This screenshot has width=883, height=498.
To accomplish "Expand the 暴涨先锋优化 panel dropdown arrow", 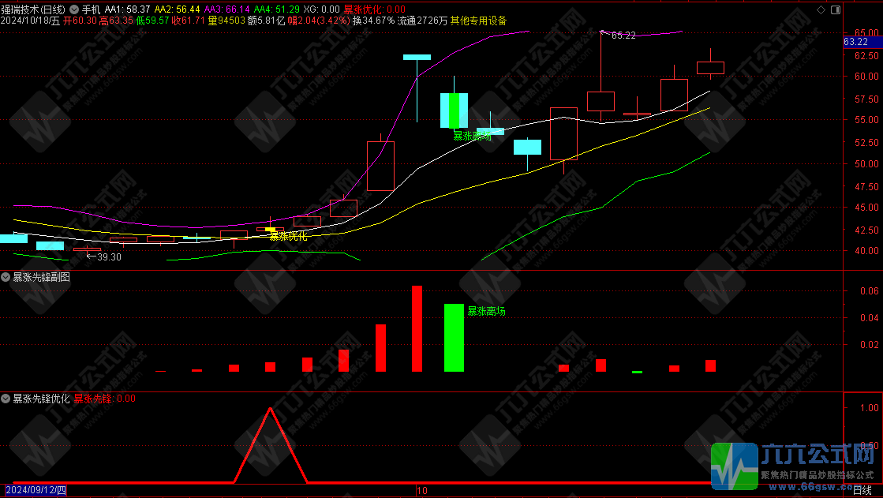I will [x=6, y=399].
